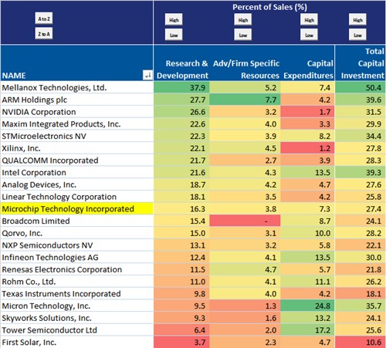Select the Intel Corporation cell
This screenshot has width=386, height=348.
[76, 172]
